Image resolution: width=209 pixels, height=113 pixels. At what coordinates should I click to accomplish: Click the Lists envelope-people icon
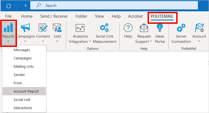[x=57, y=28]
